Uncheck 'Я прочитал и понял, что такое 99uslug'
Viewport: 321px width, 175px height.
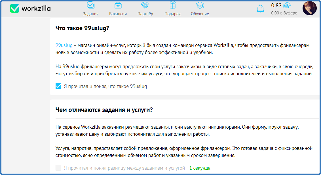coord(58,86)
